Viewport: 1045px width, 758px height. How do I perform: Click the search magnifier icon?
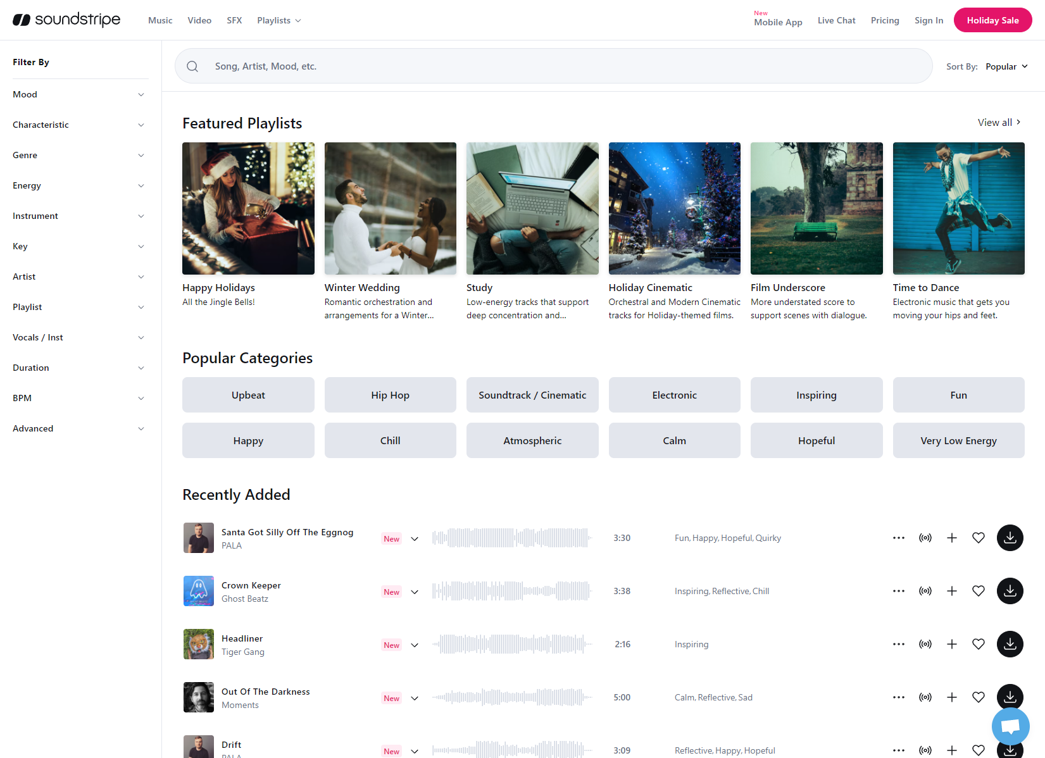point(192,66)
